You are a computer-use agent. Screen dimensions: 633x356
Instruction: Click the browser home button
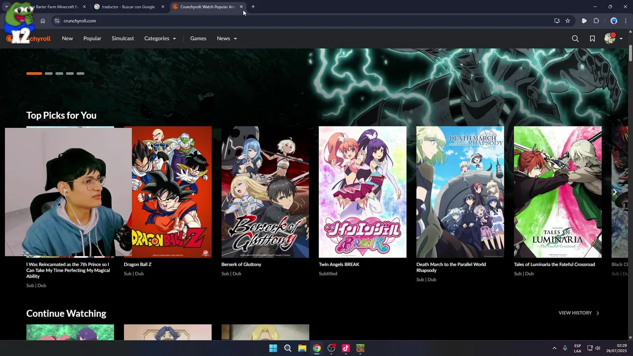[43, 21]
